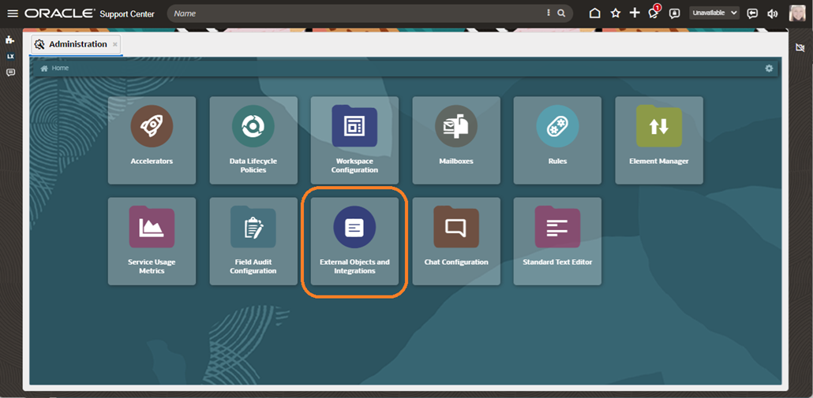Open External Objects and Integrations tile
The width and height of the screenshot is (813, 398).
[354, 241]
